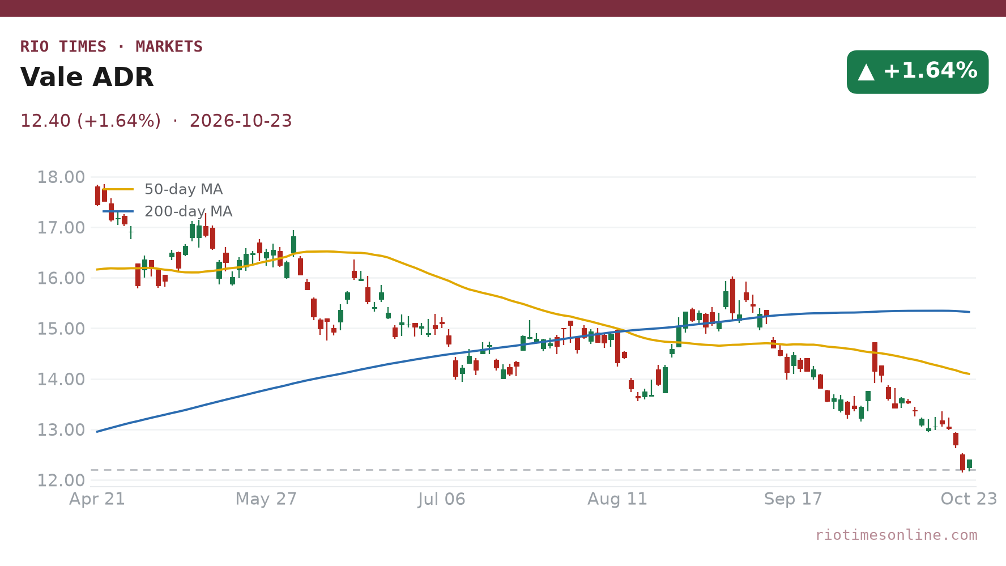Click the Vale ADR chart title
The width and height of the screenshot is (1006, 566).
click(87, 78)
